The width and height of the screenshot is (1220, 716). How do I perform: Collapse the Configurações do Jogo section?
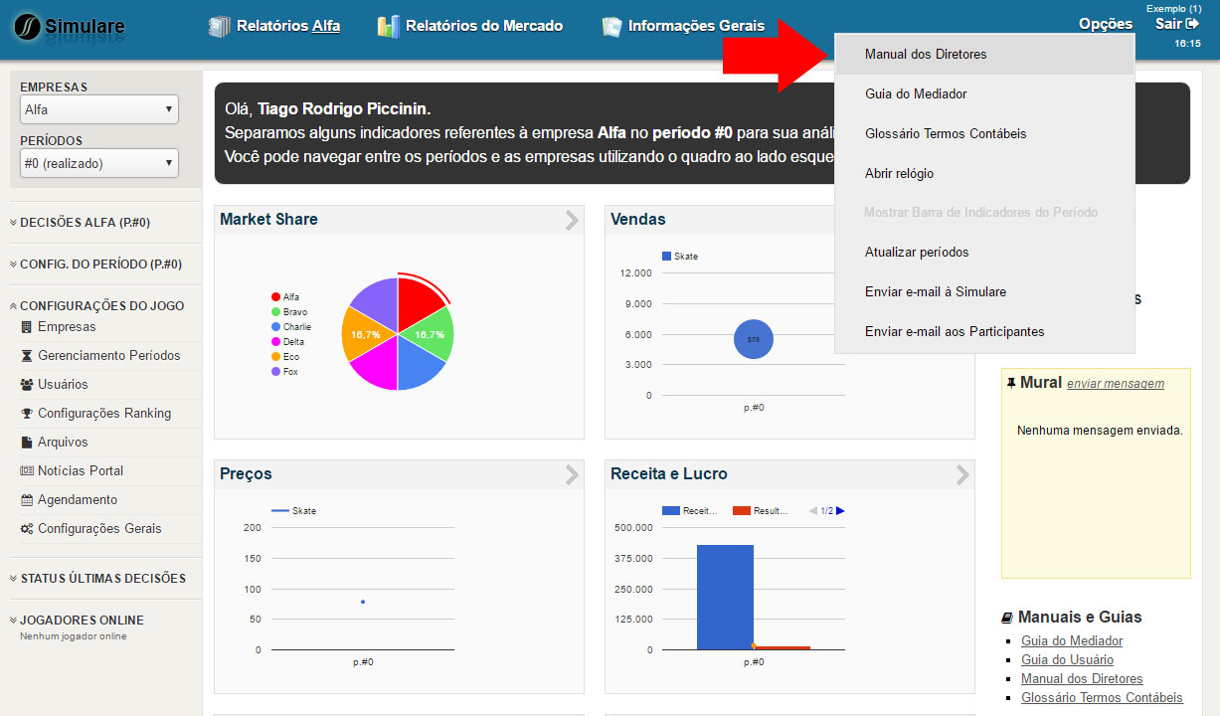(x=95, y=306)
